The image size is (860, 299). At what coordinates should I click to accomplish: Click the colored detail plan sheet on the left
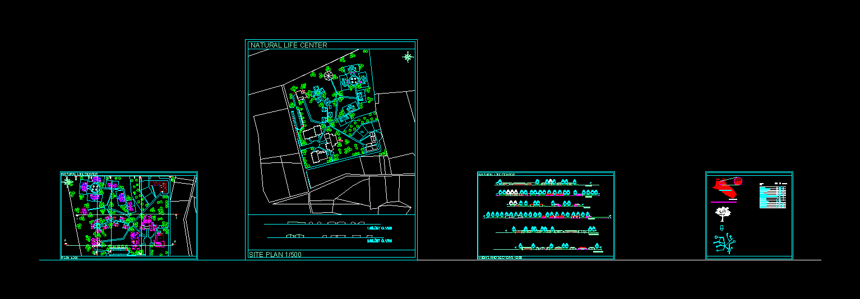pos(128,216)
